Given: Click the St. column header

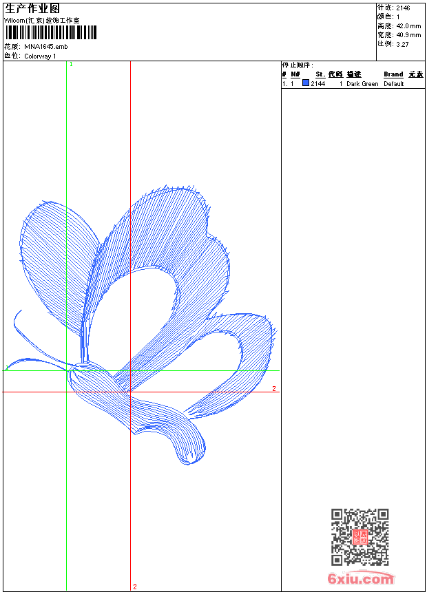Looking at the screenshot, I should (x=320, y=74).
